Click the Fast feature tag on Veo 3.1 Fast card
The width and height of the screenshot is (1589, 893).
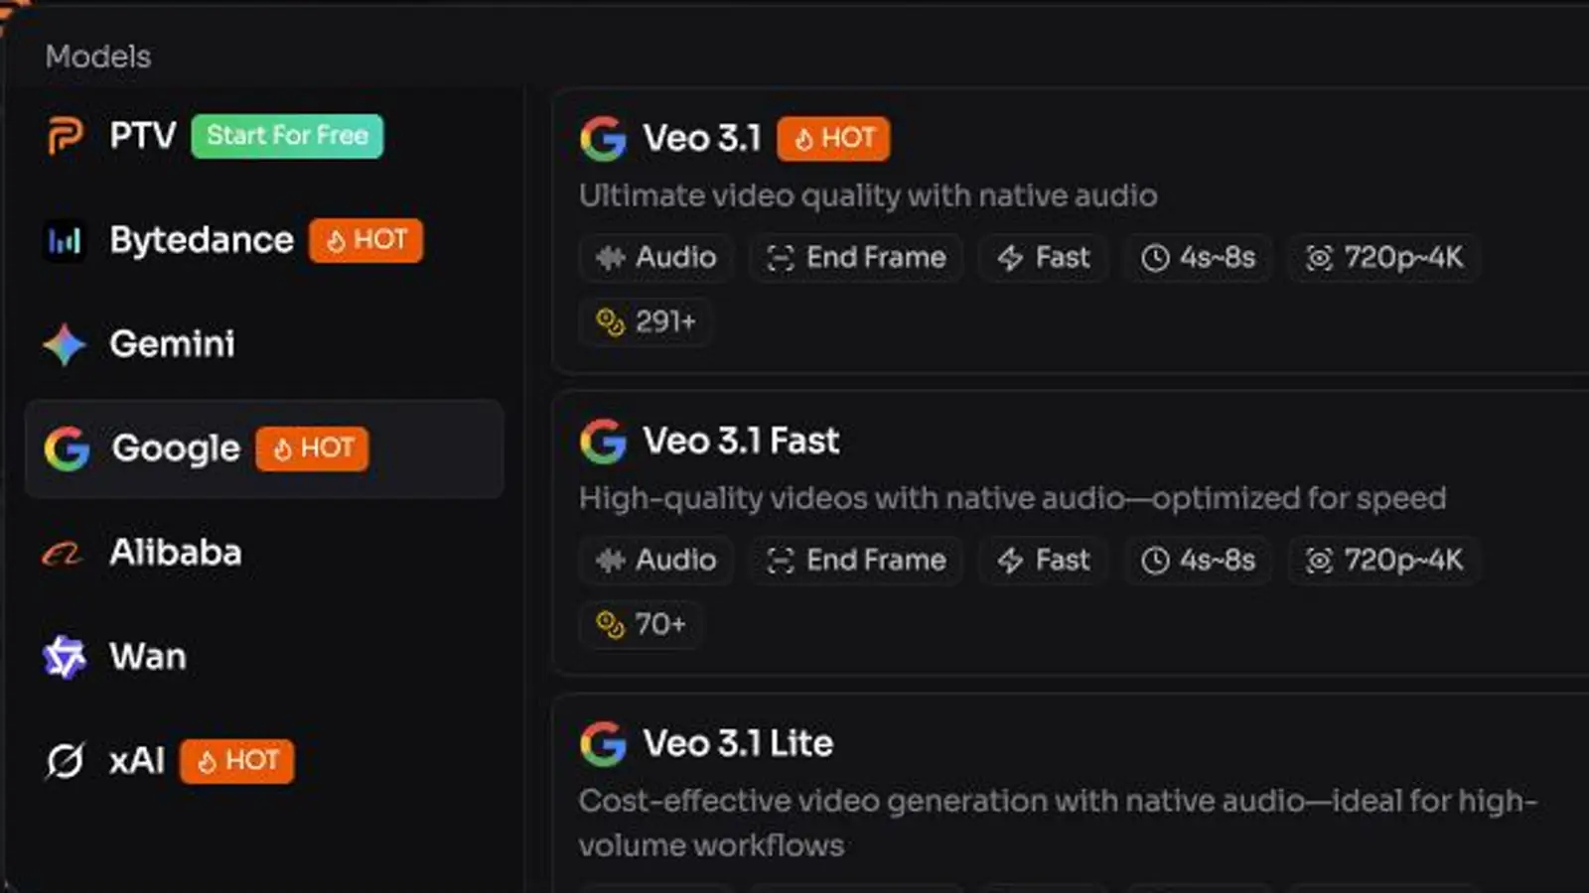pos(1044,561)
